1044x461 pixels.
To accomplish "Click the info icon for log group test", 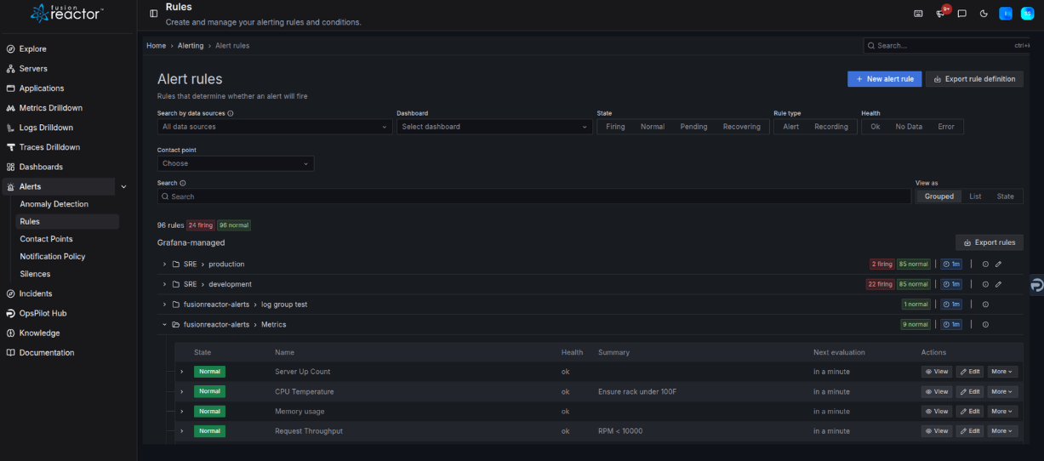I will 985,304.
